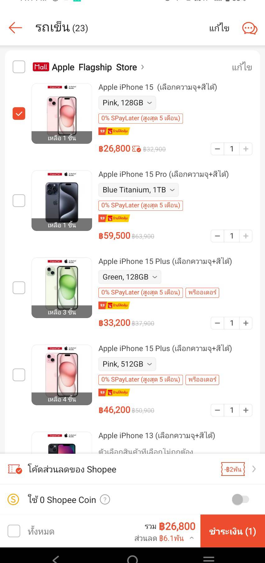
Task: Tap the Apple Flagship Store แก้ไข option
Action: (x=242, y=67)
